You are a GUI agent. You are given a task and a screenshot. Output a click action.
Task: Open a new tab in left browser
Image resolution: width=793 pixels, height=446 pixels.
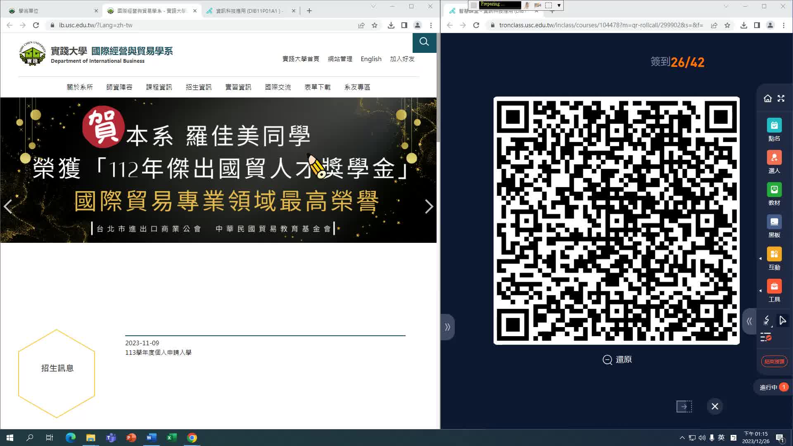click(x=309, y=11)
